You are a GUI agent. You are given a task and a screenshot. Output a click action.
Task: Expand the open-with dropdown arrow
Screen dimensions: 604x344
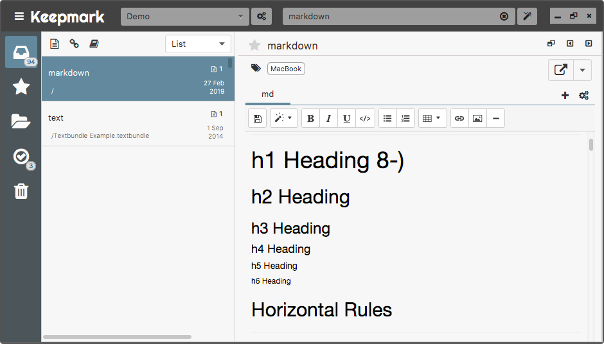point(582,70)
